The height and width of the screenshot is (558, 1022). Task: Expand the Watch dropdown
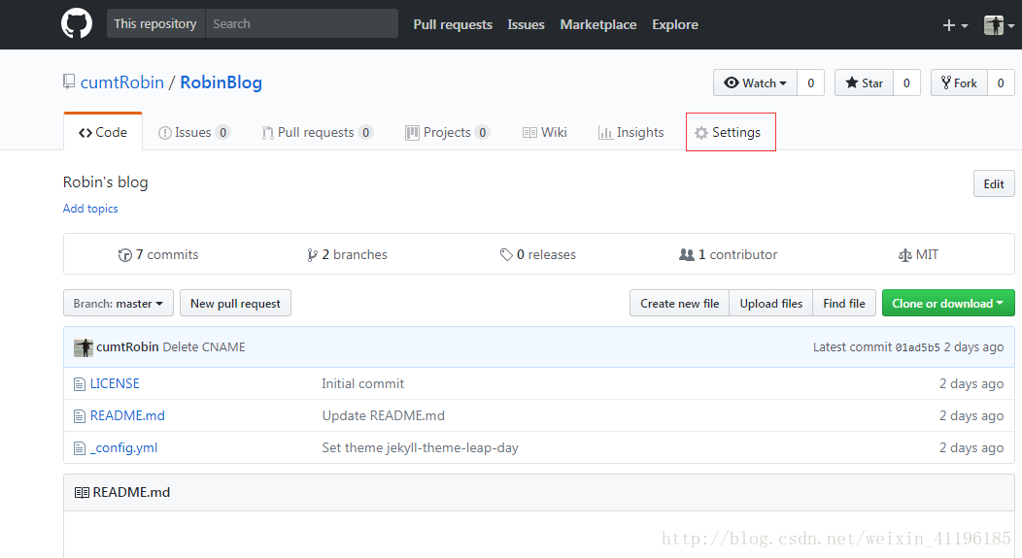pyautogui.click(x=756, y=82)
